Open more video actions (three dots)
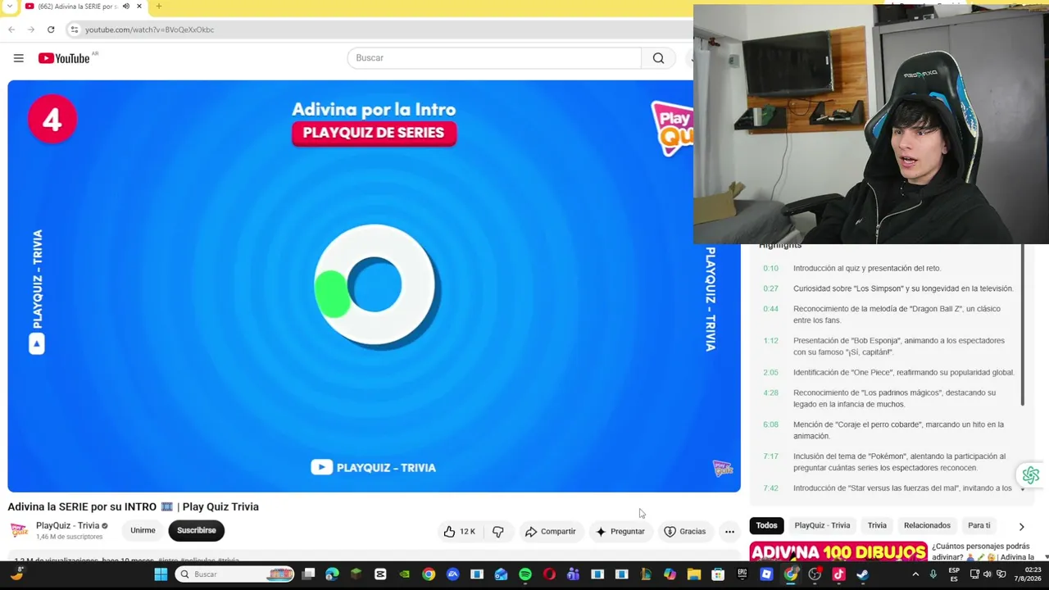 click(x=729, y=532)
